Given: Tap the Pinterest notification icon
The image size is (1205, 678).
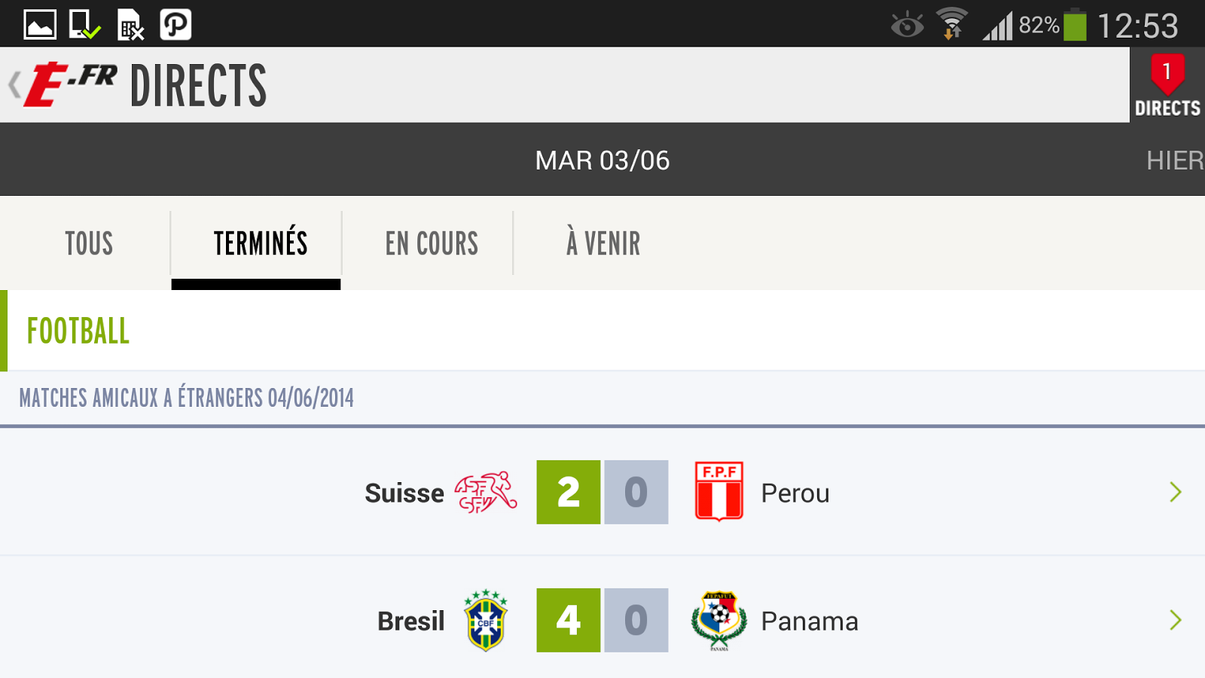Looking at the screenshot, I should [175, 24].
